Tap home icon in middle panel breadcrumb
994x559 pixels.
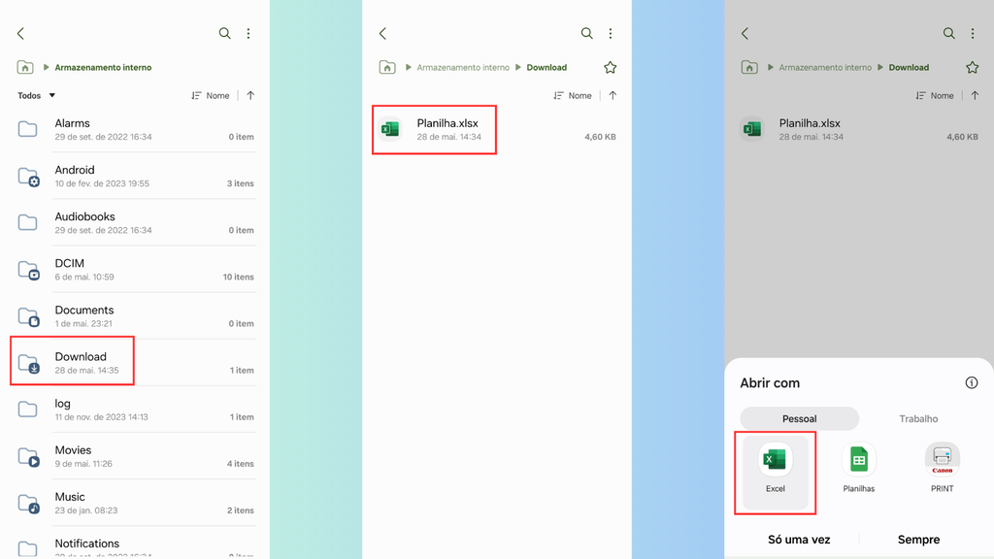pyautogui.click(x=387, y=67)
